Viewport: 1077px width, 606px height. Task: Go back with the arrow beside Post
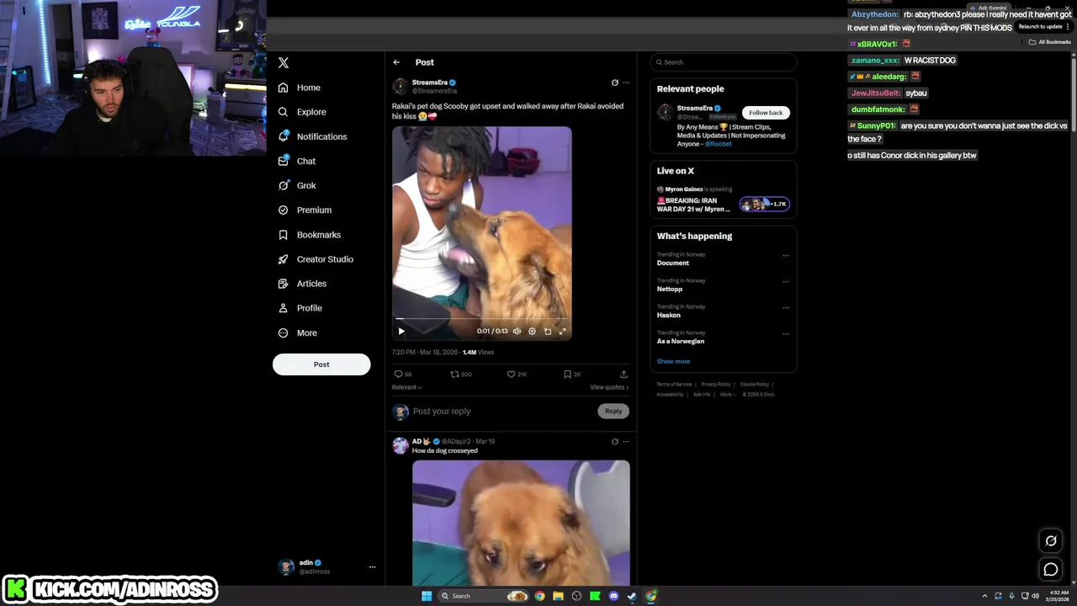[x=396, y=62]
